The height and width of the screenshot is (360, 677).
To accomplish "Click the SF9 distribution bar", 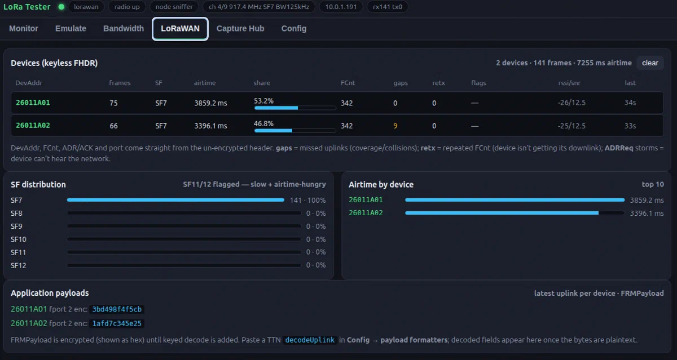I will coord(184,226).
